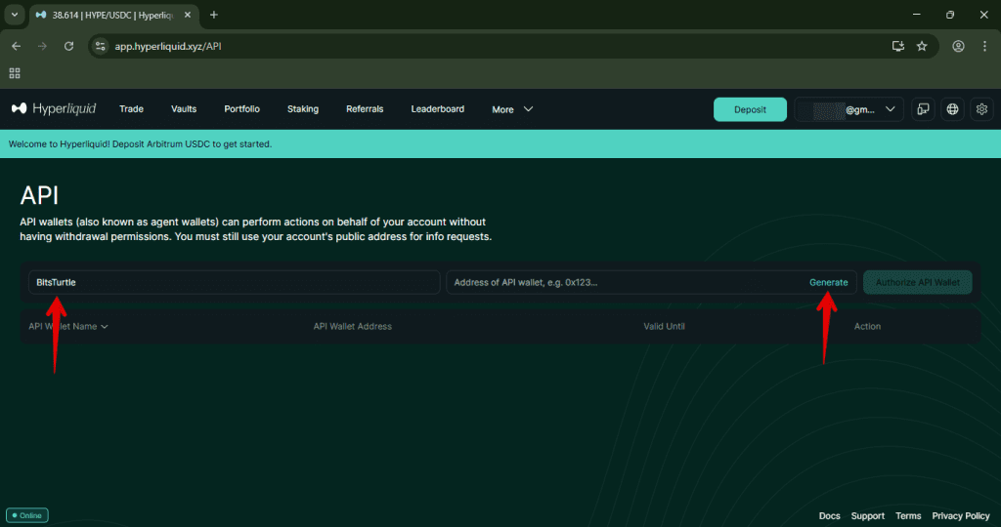The height and width of the screenshot is (527, 1001).
Task: Reload the page
Action: [x=68, y=46]
